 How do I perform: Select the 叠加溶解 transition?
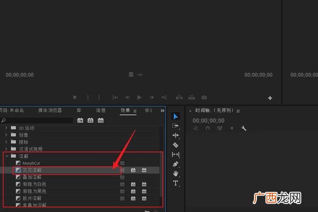coord(32,177)
